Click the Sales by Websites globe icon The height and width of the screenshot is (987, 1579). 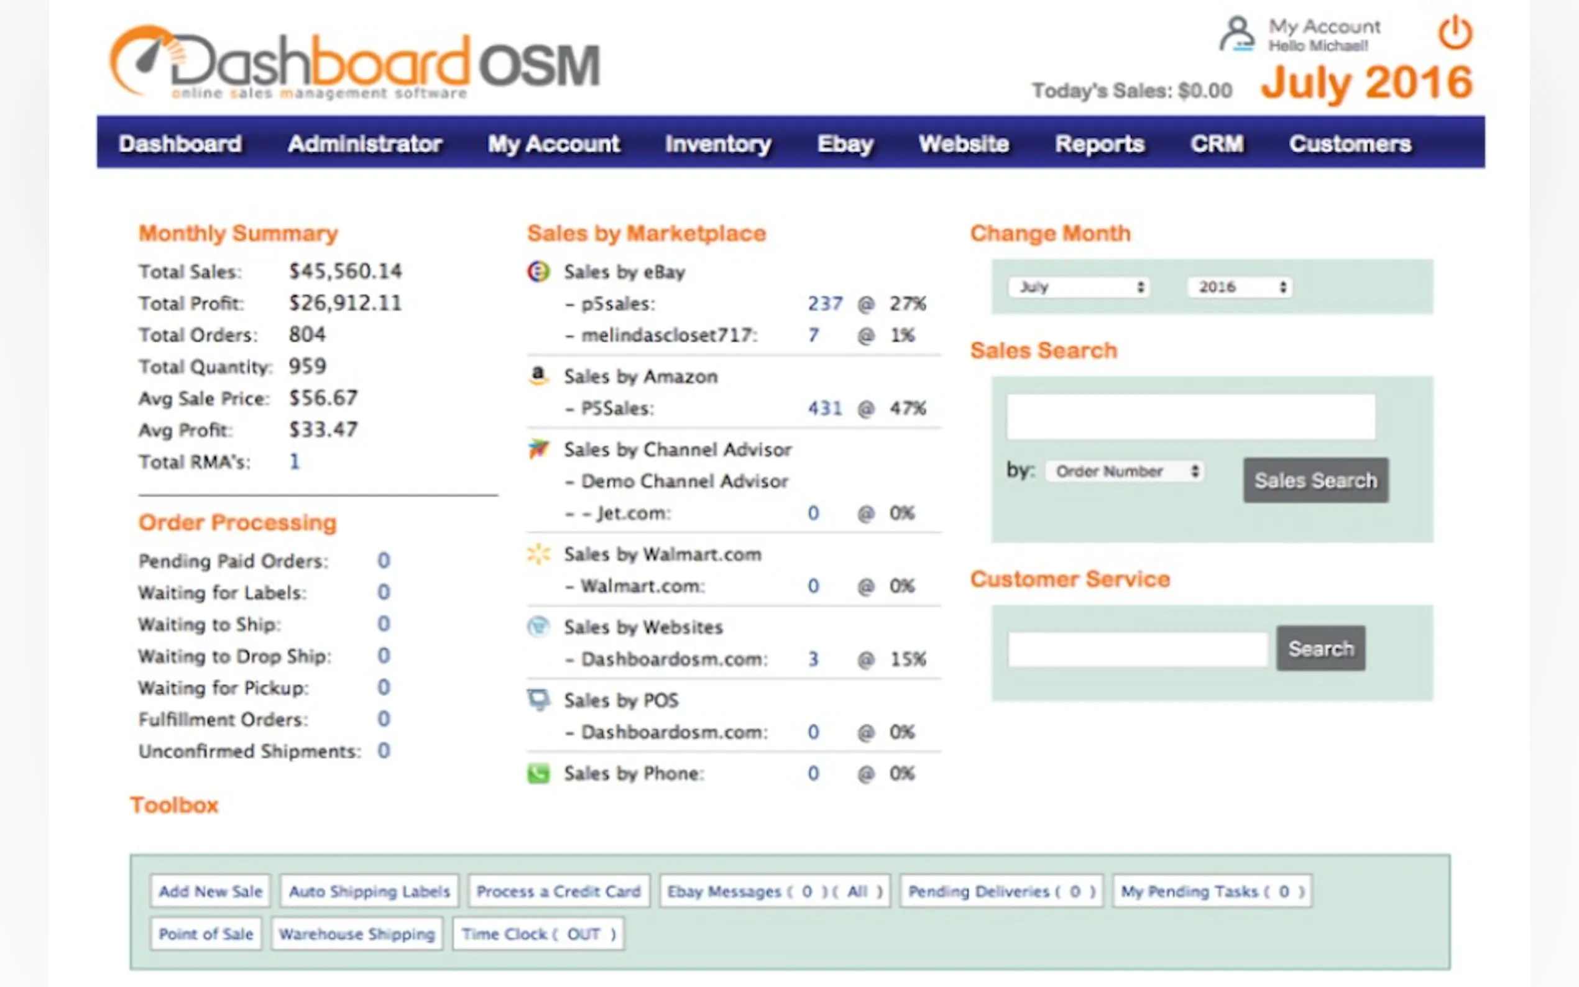click(538, 627)
